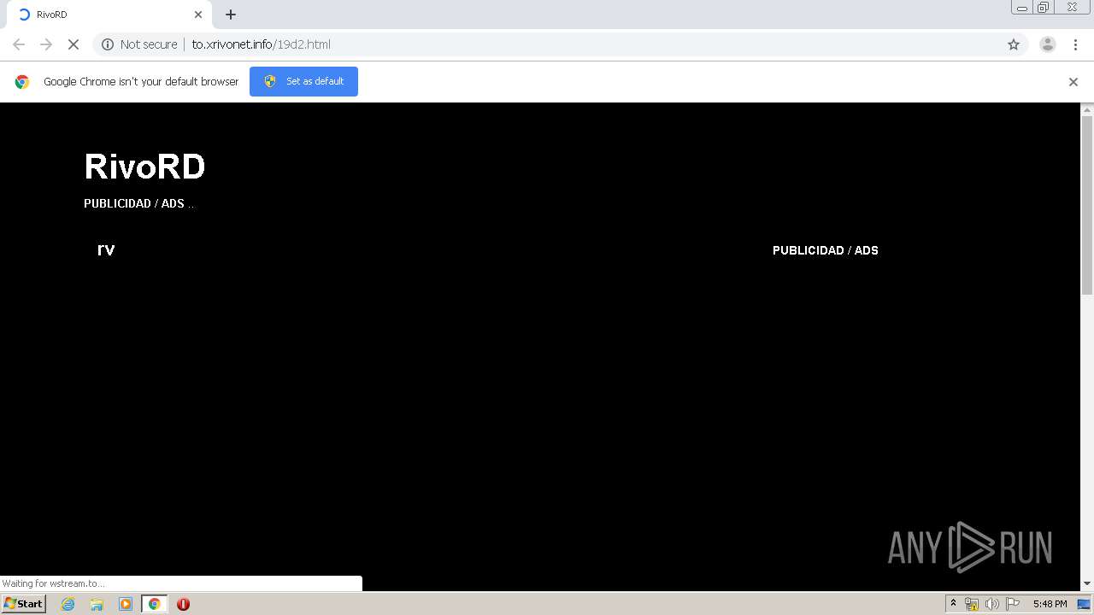Launch Internet Explorer from taskbar

68,604
